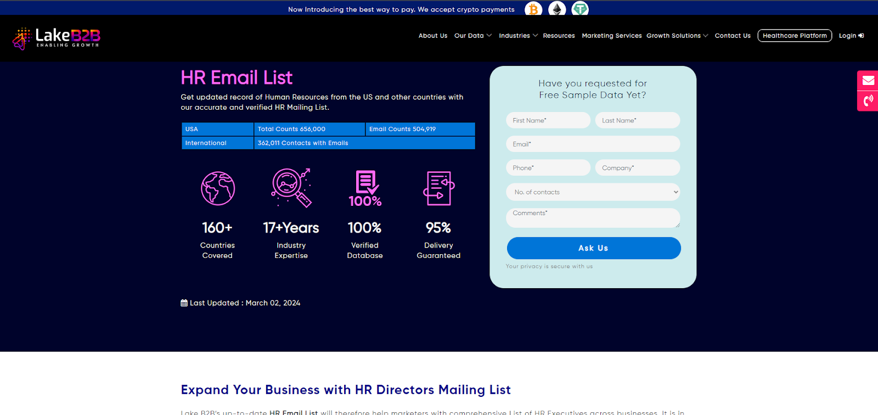The height and width of the screenshot is (415, 878).
Task: Click the 160+ Countries Covered stat
Action: pyautogui.click(x=217, y=239)
